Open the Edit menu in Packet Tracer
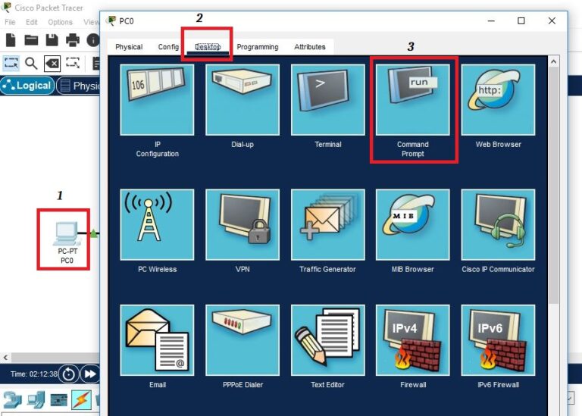 click(x=32, y=22)
